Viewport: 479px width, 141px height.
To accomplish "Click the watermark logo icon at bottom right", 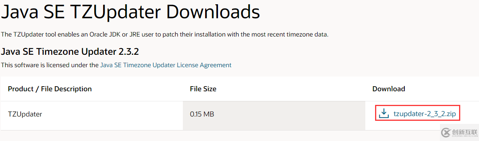I will (x=446, y=133).
